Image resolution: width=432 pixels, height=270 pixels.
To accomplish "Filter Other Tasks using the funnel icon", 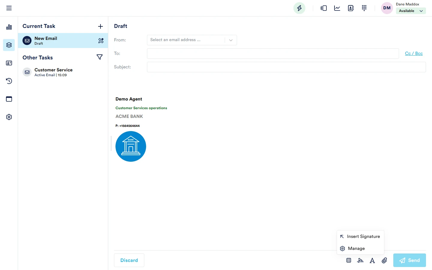I will tap(100, 57).
